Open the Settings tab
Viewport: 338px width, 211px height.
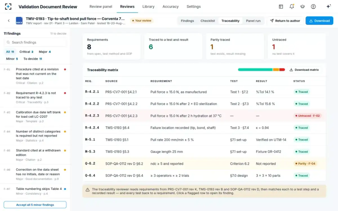click(194, 6)
